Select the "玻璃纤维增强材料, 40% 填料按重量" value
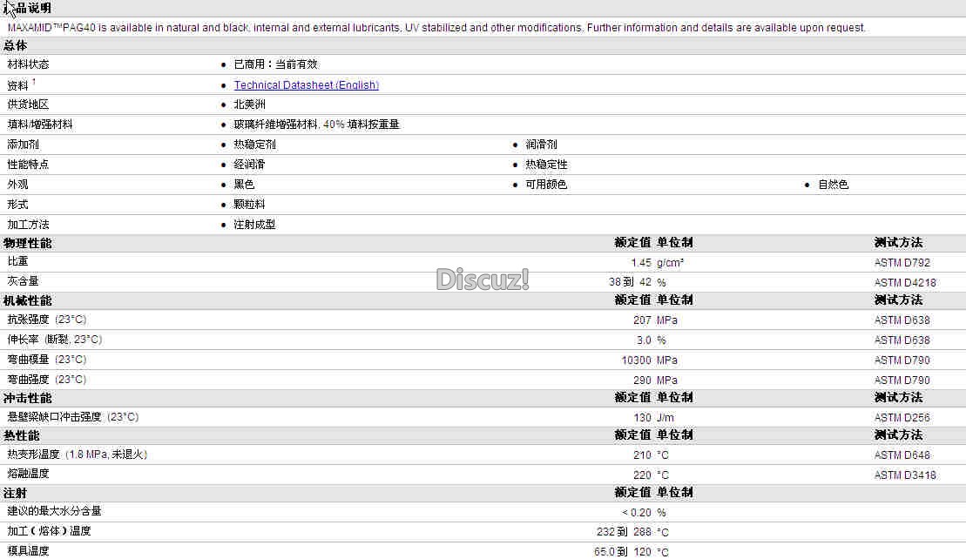Viewport: 966px width, 559px height. click(317, 125)
